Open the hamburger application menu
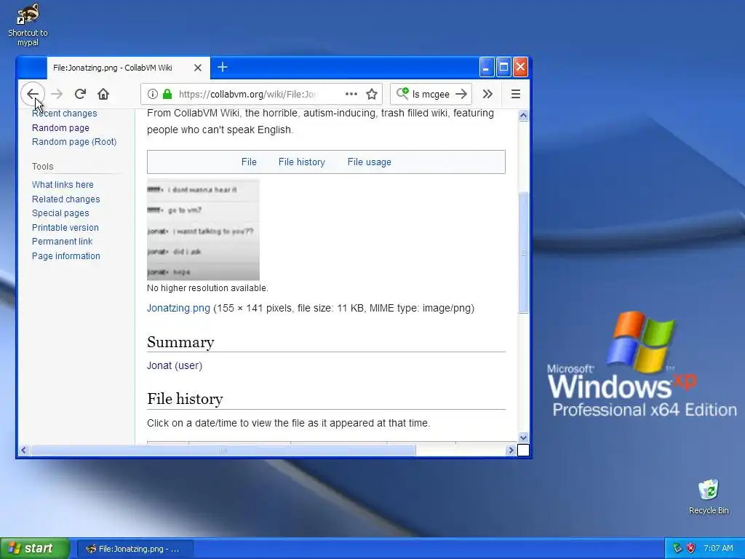This screenshot has width=745, height=559. click(x=516, y=94)
